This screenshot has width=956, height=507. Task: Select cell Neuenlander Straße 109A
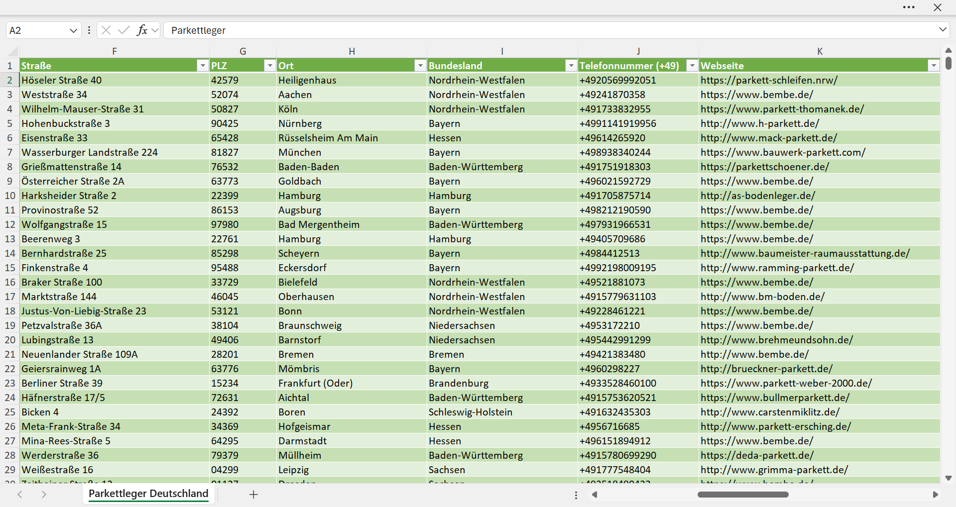[x=115, y=354]
